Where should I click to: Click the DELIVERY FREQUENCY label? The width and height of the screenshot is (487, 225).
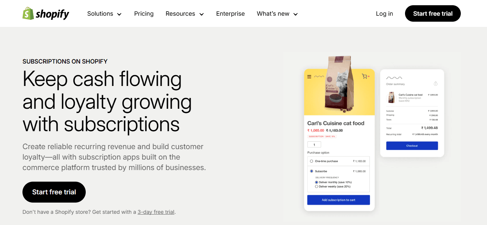[327, 178]
